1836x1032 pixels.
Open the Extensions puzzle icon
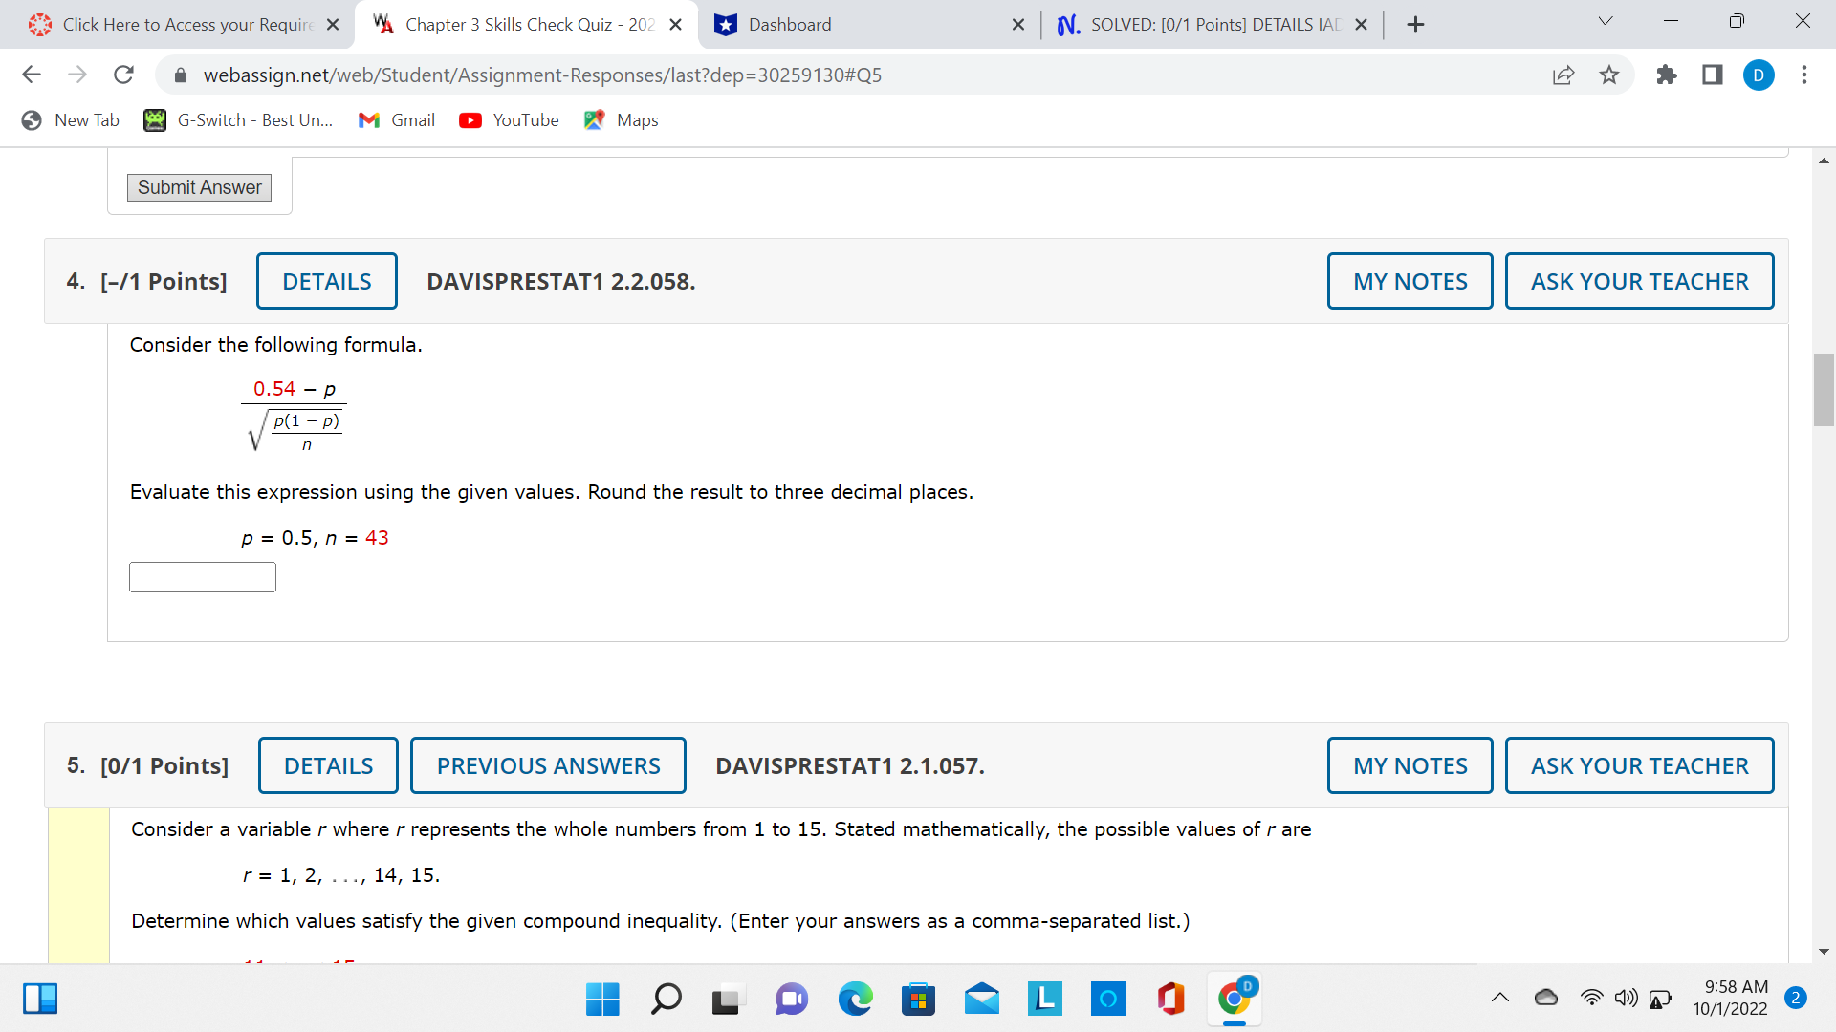click(1666, 75)
